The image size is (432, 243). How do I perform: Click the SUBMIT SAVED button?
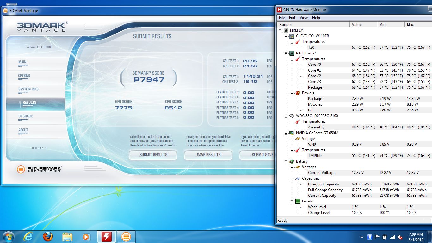[x=257, y=155]
